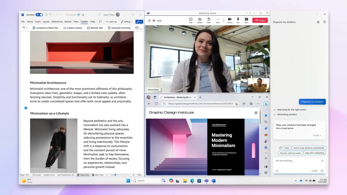Turn off Text Predictions in the status bar
Viewport: 347px width, 195px height.
coord(66,175)
